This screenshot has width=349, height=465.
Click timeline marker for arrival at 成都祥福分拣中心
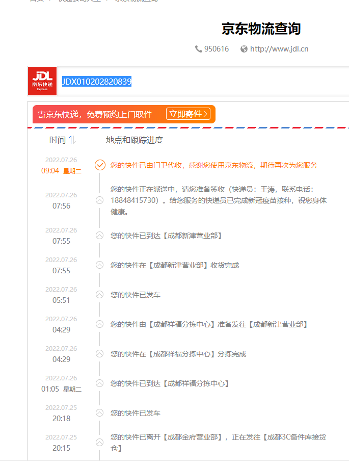point(99,383)
